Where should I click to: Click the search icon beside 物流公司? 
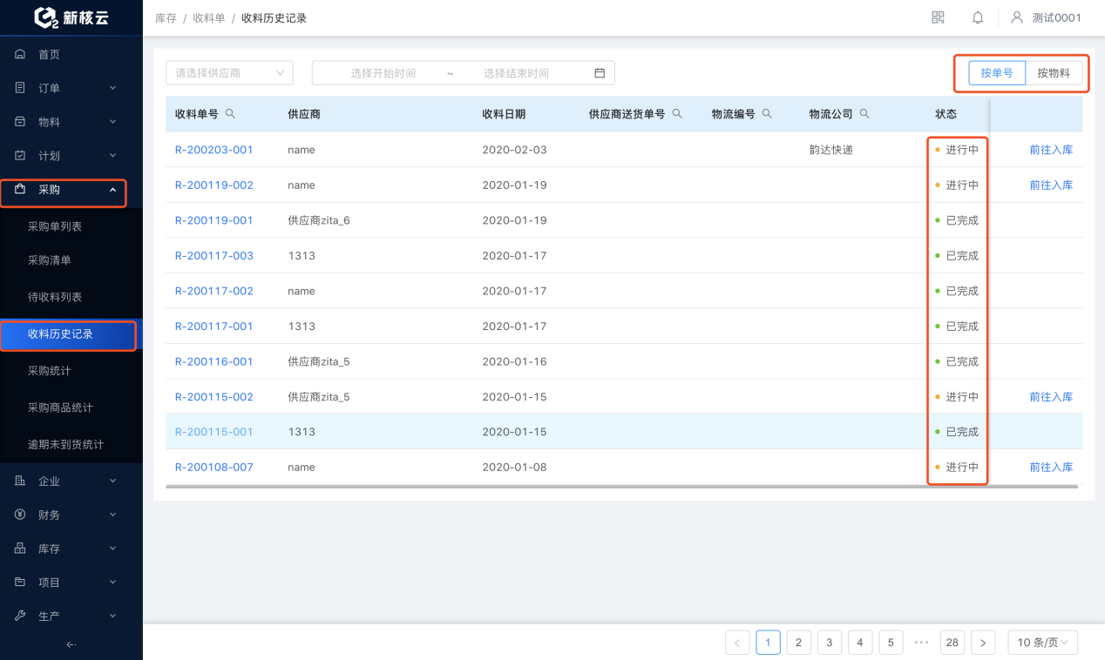coord(864,113)
